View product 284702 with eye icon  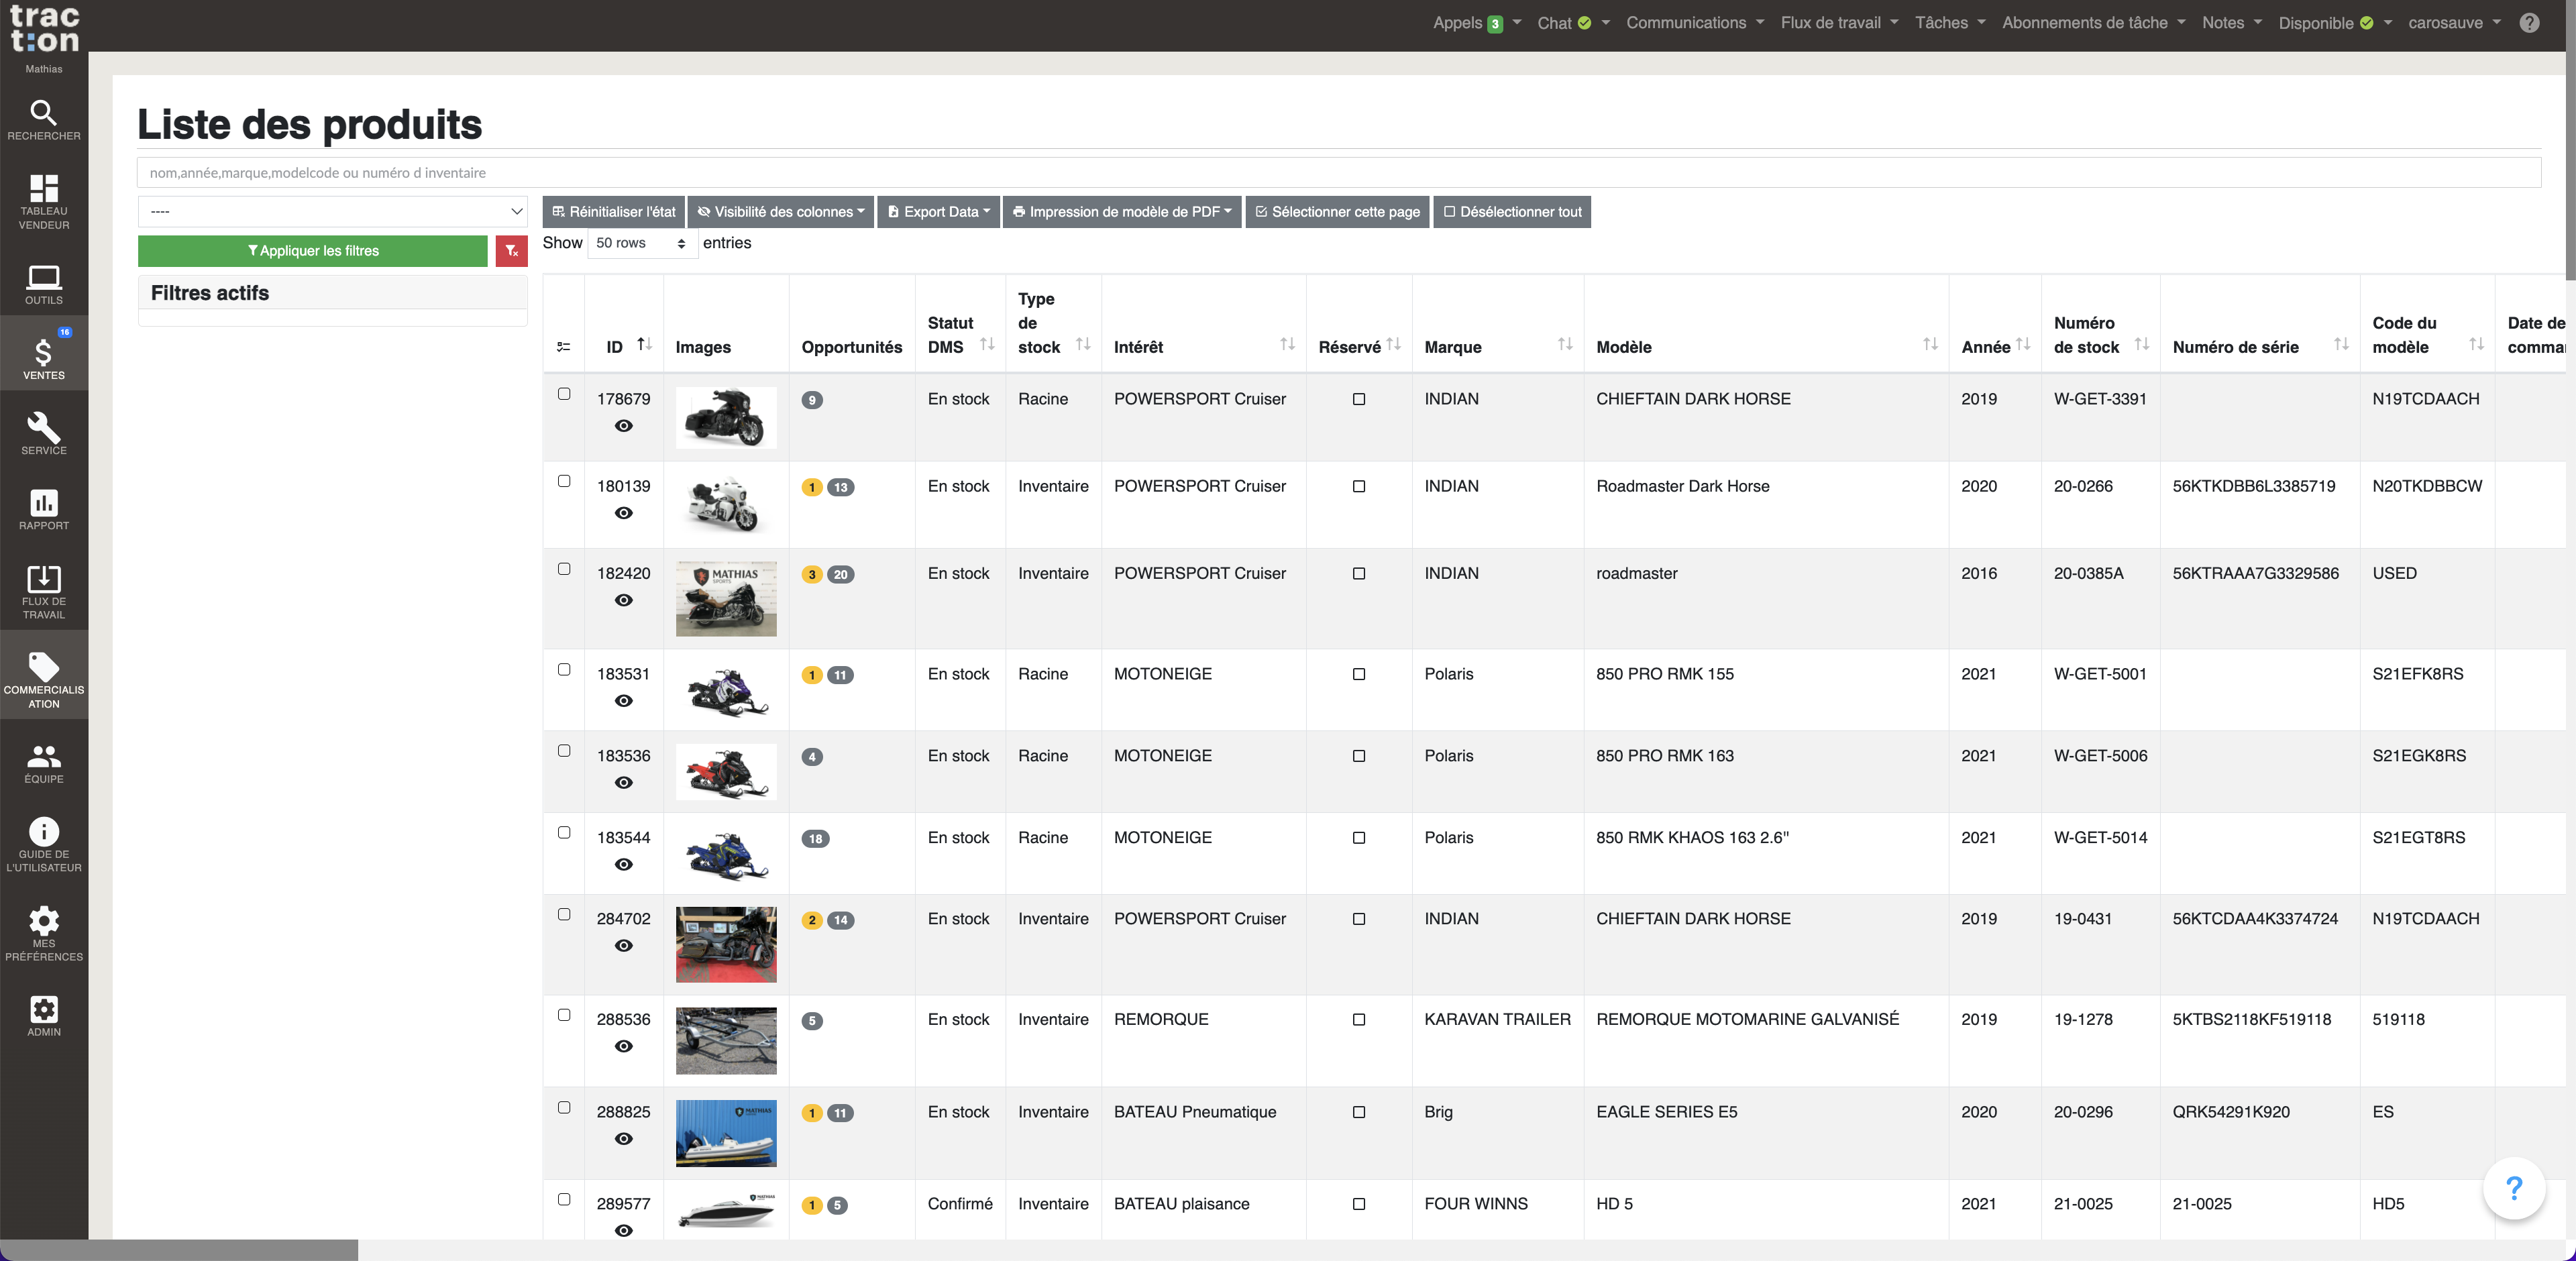(623, 946)
